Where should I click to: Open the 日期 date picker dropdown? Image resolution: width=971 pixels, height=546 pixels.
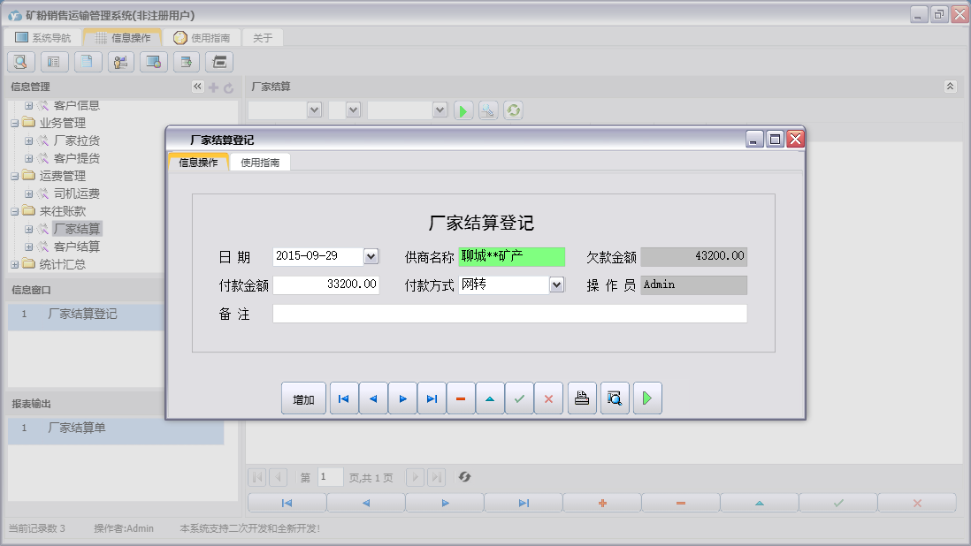coord(371,256)
